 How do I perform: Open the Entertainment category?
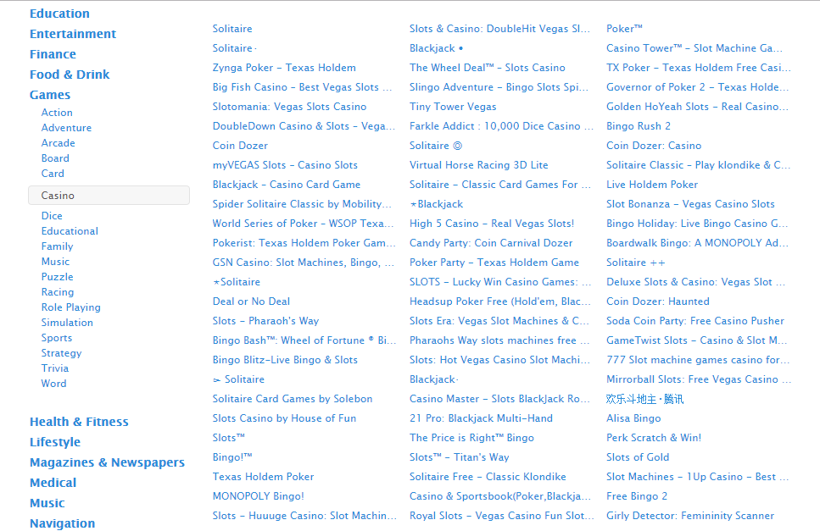[73, 34]
